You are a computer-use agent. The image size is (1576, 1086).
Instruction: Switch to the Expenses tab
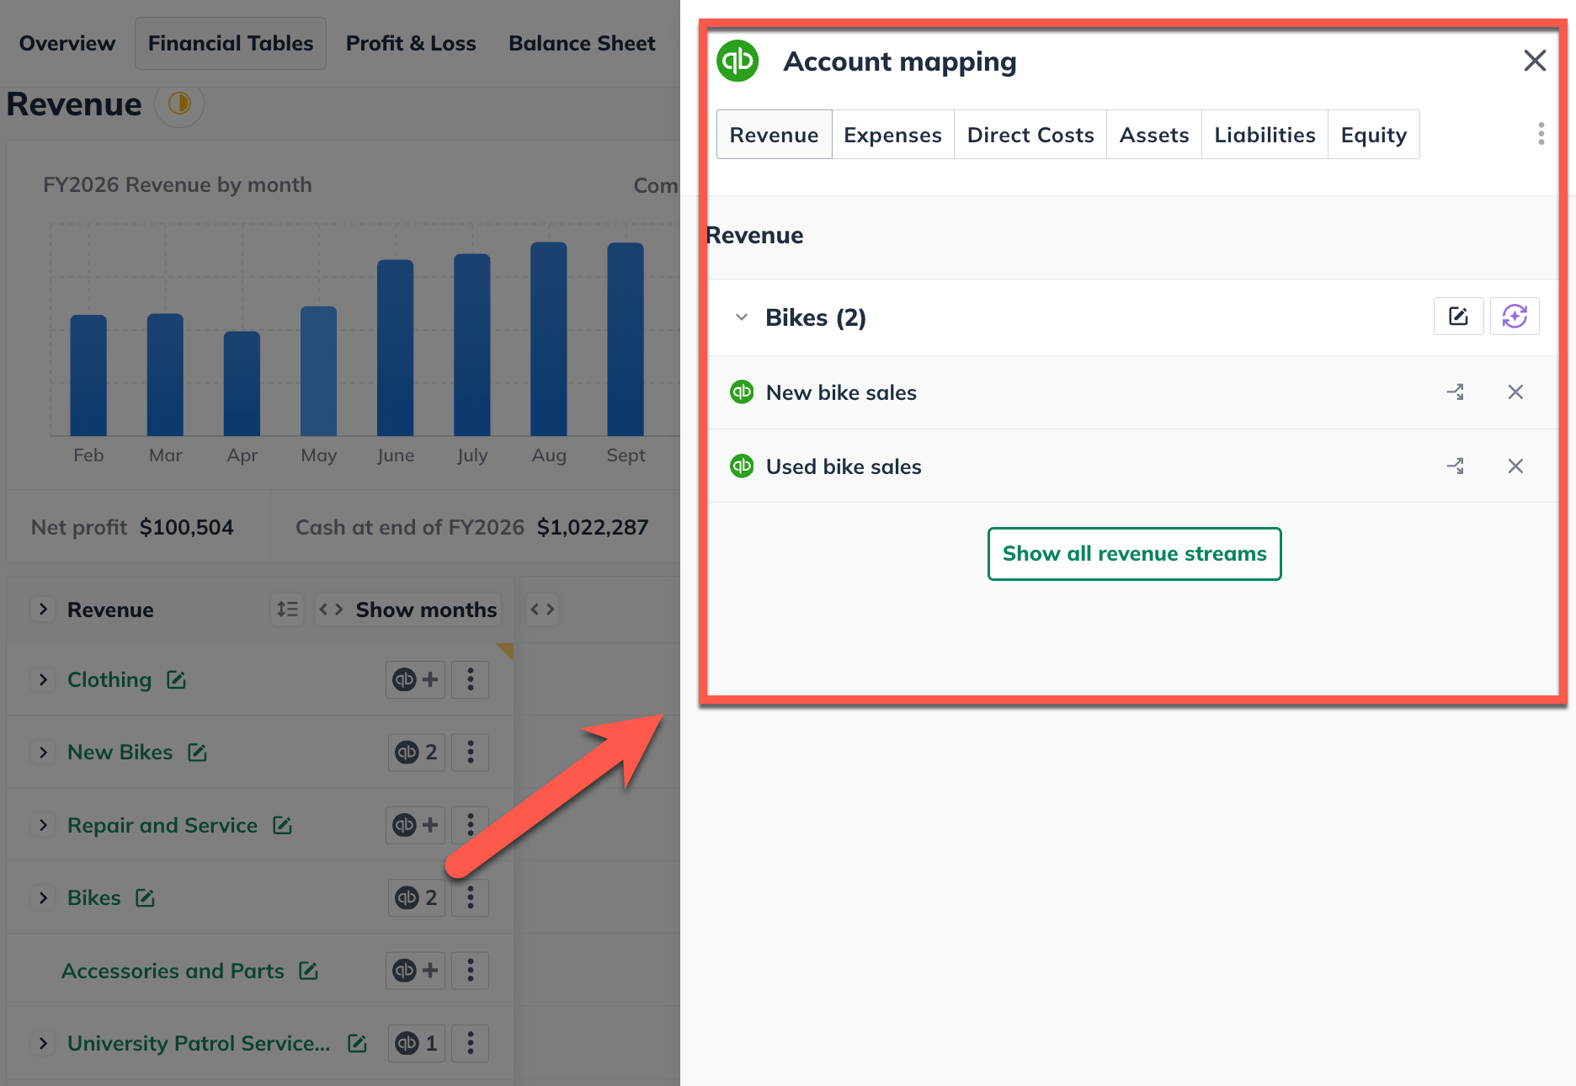[x=892, y=135]
